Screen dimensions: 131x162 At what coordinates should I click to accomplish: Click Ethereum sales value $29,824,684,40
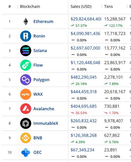[86, 19]
